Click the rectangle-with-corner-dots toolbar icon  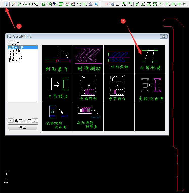point(31,4)
